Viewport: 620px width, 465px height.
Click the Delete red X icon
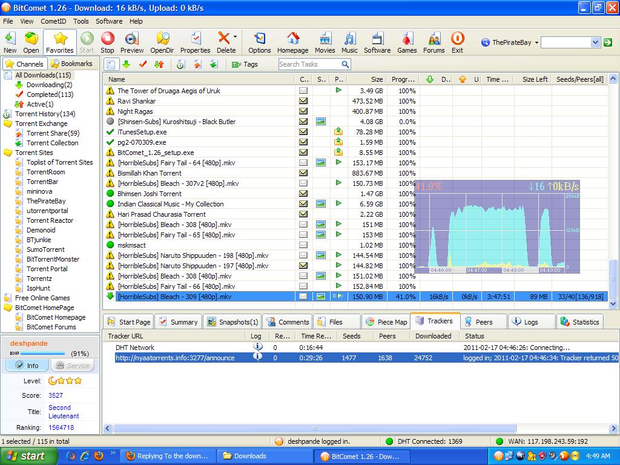[224, 38]
